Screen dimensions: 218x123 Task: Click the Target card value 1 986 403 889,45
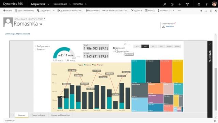pos(96,49)
